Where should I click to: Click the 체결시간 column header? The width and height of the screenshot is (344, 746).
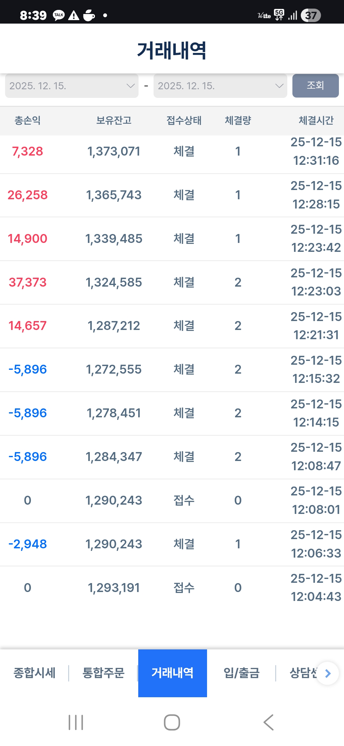click(316, 121)
